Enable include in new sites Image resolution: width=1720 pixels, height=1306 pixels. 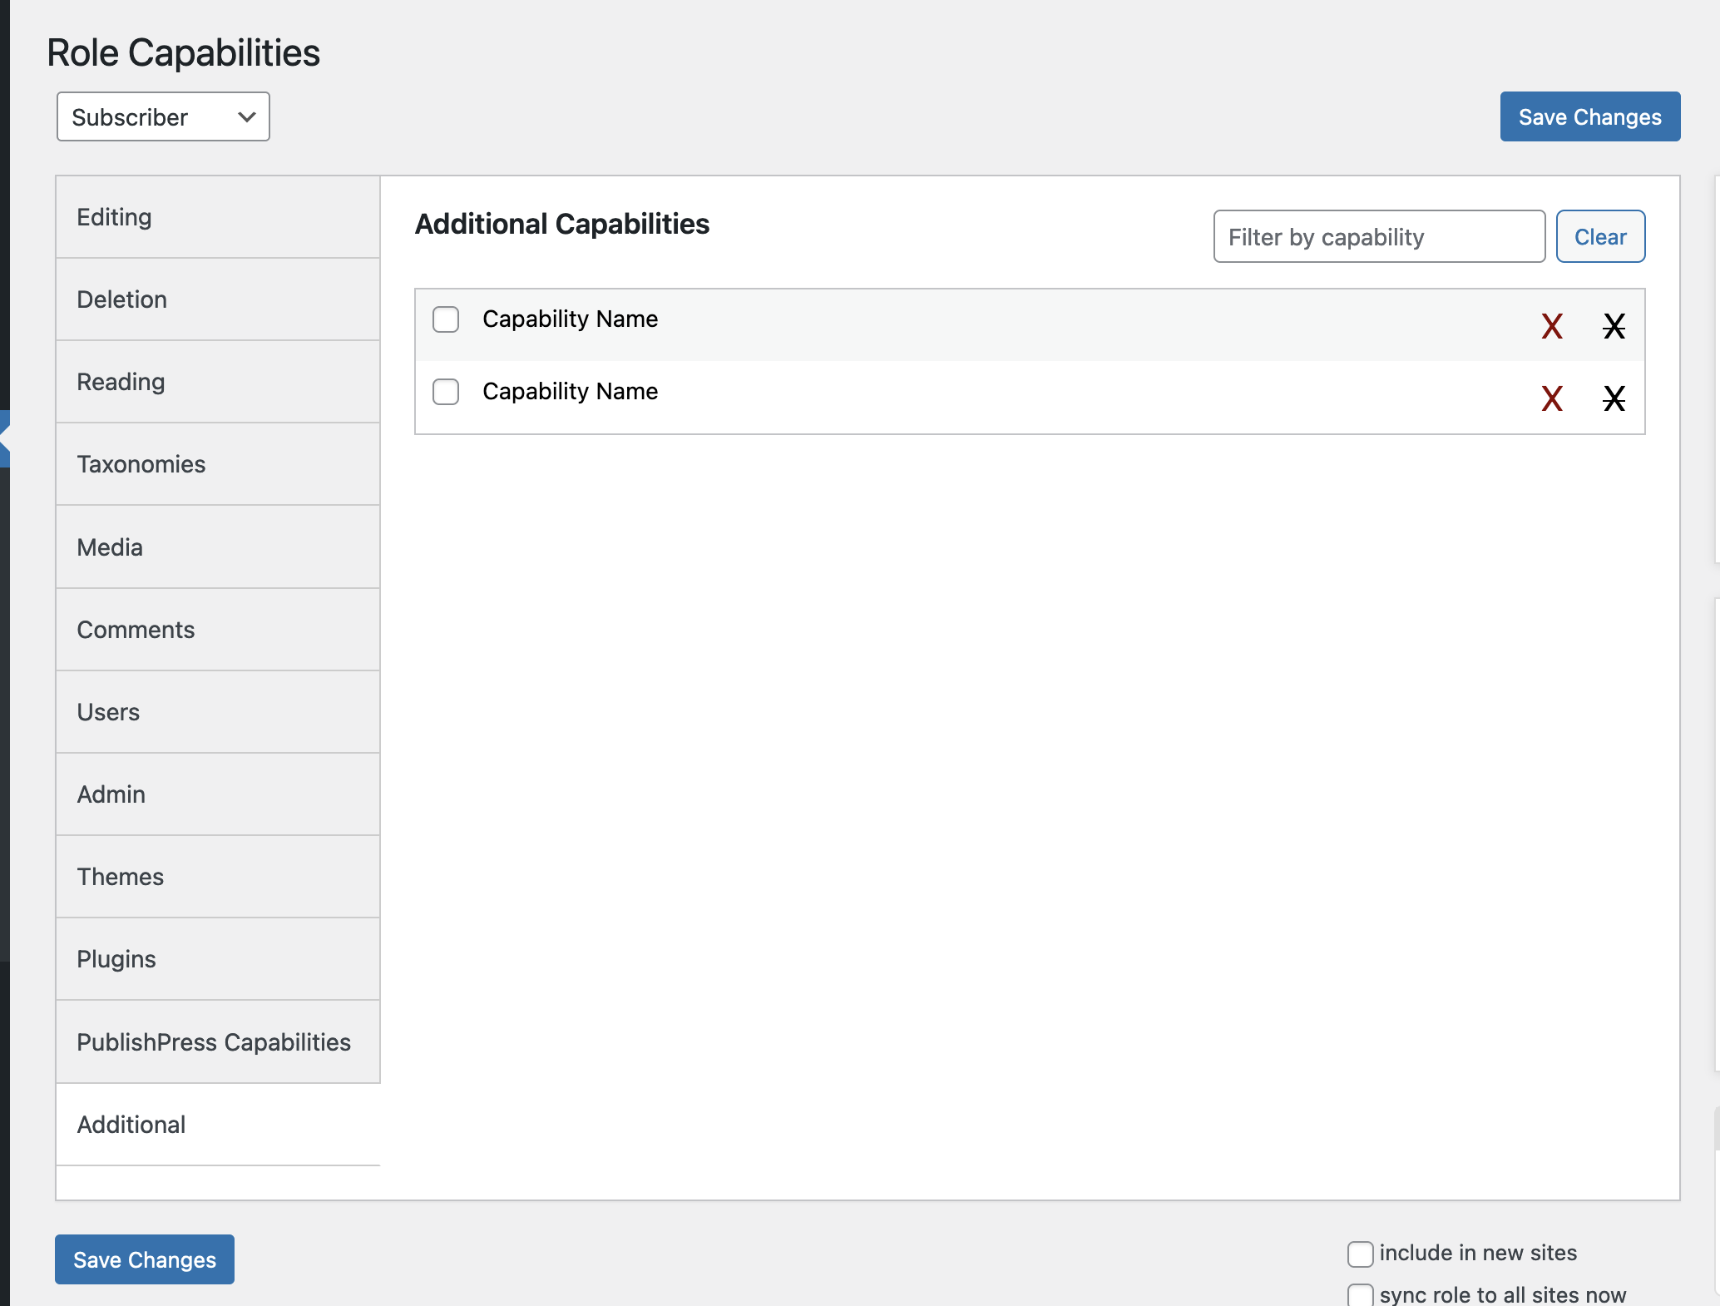(x=1360, y=1254)
